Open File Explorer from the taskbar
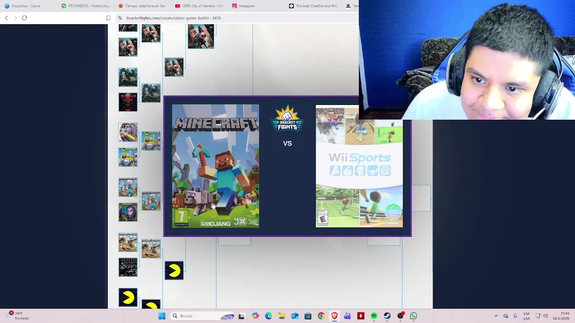 coord(281,316)
